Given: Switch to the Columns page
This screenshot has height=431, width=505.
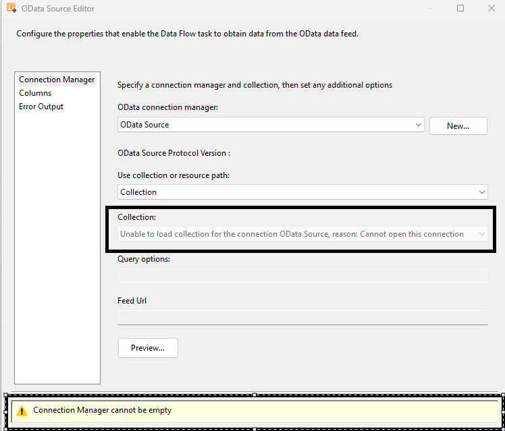Looking at the screenshot, I should pos(35,93).
